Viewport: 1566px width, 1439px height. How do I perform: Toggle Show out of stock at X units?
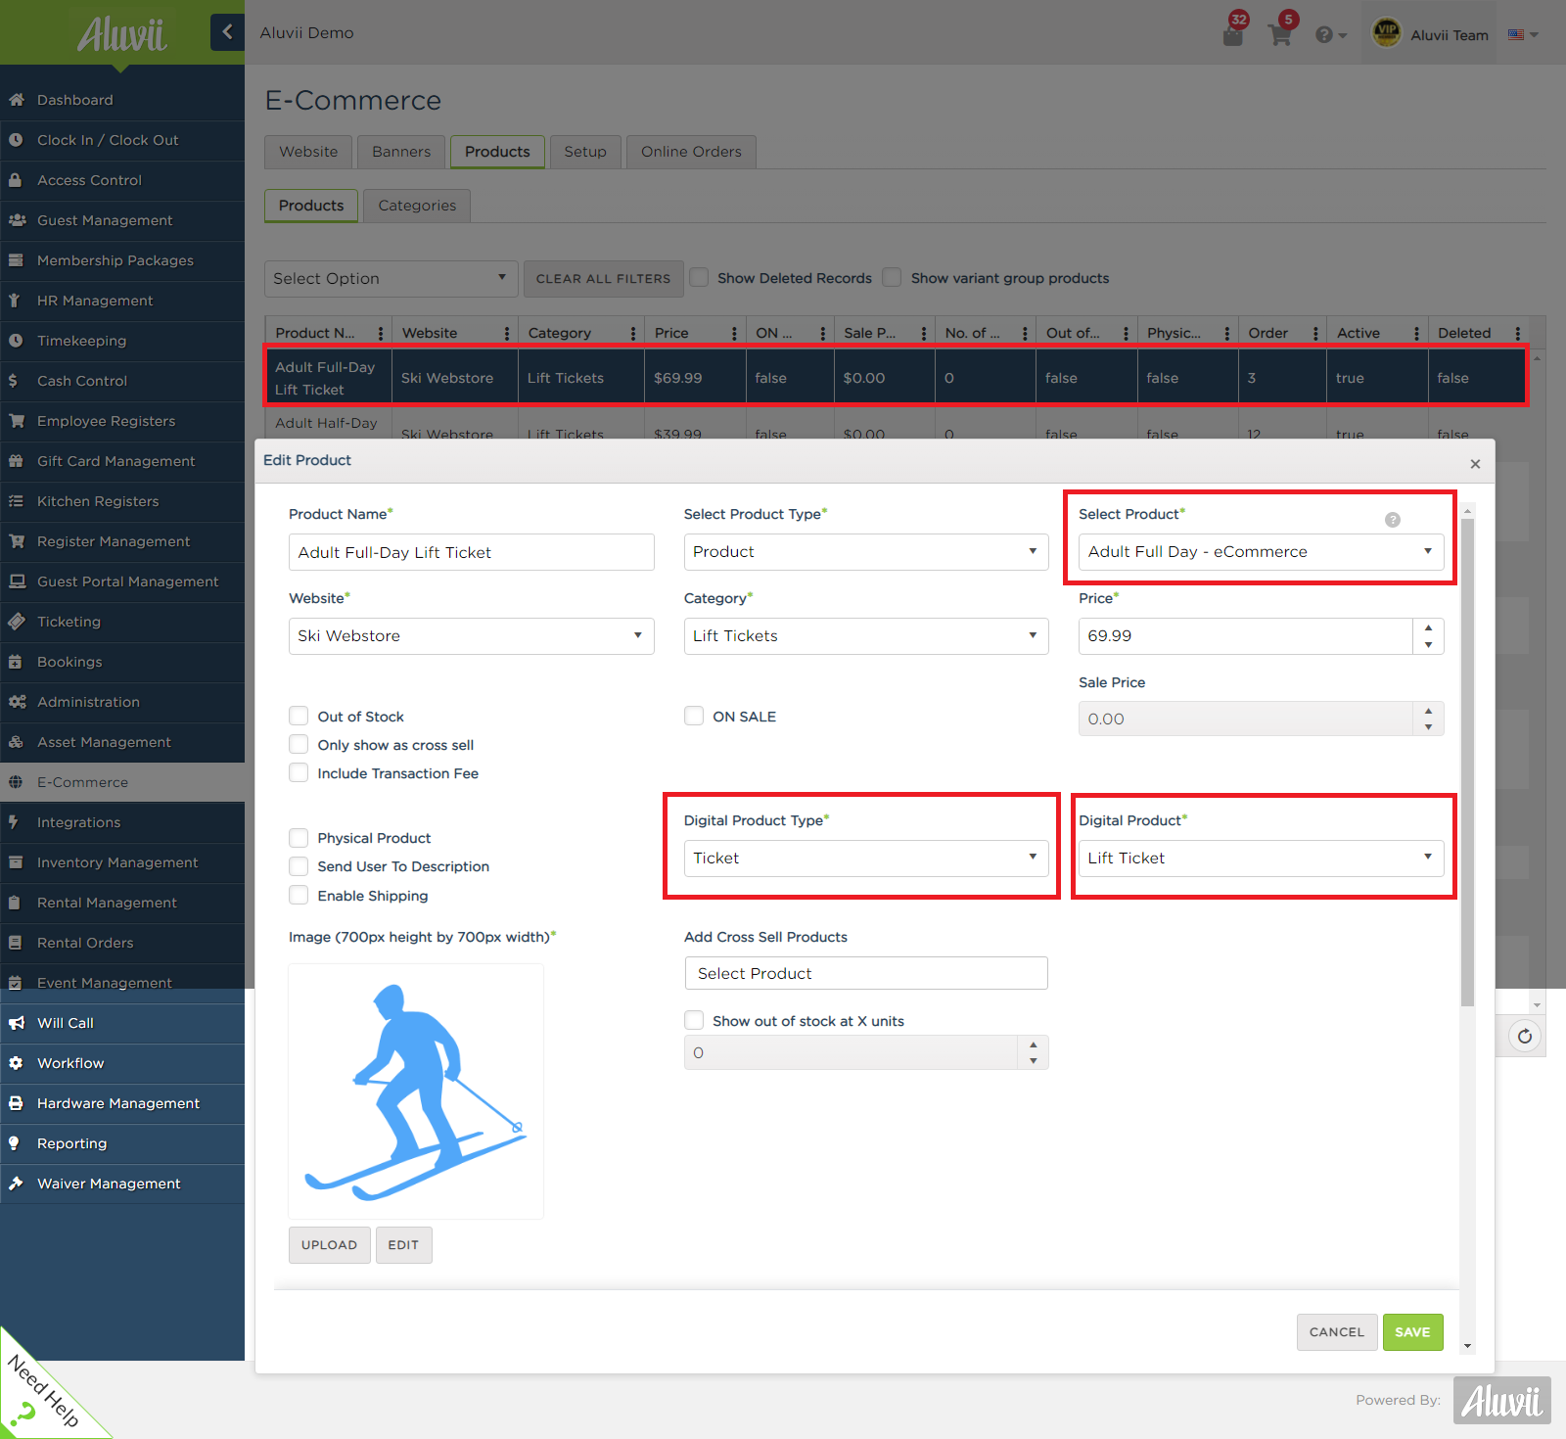click(x=694, y=1020)
